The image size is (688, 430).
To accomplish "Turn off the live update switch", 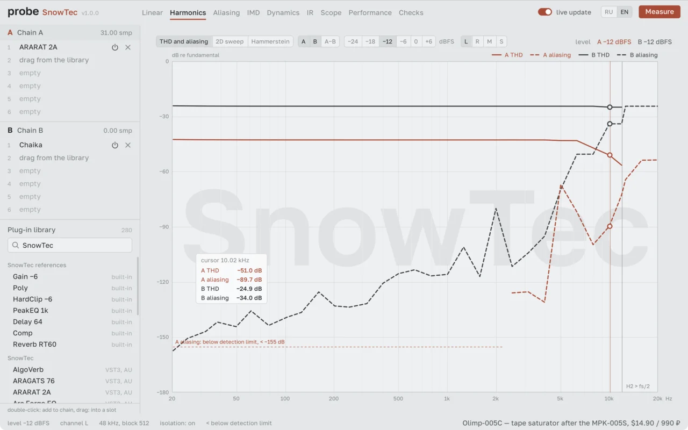I will click(x=545, y=12).
